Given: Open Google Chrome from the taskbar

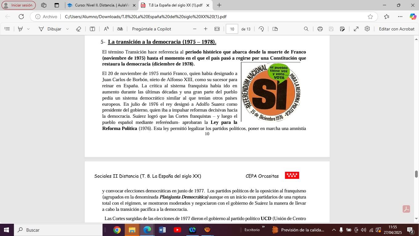Looking at the screenshot, I should pos(117,230).
